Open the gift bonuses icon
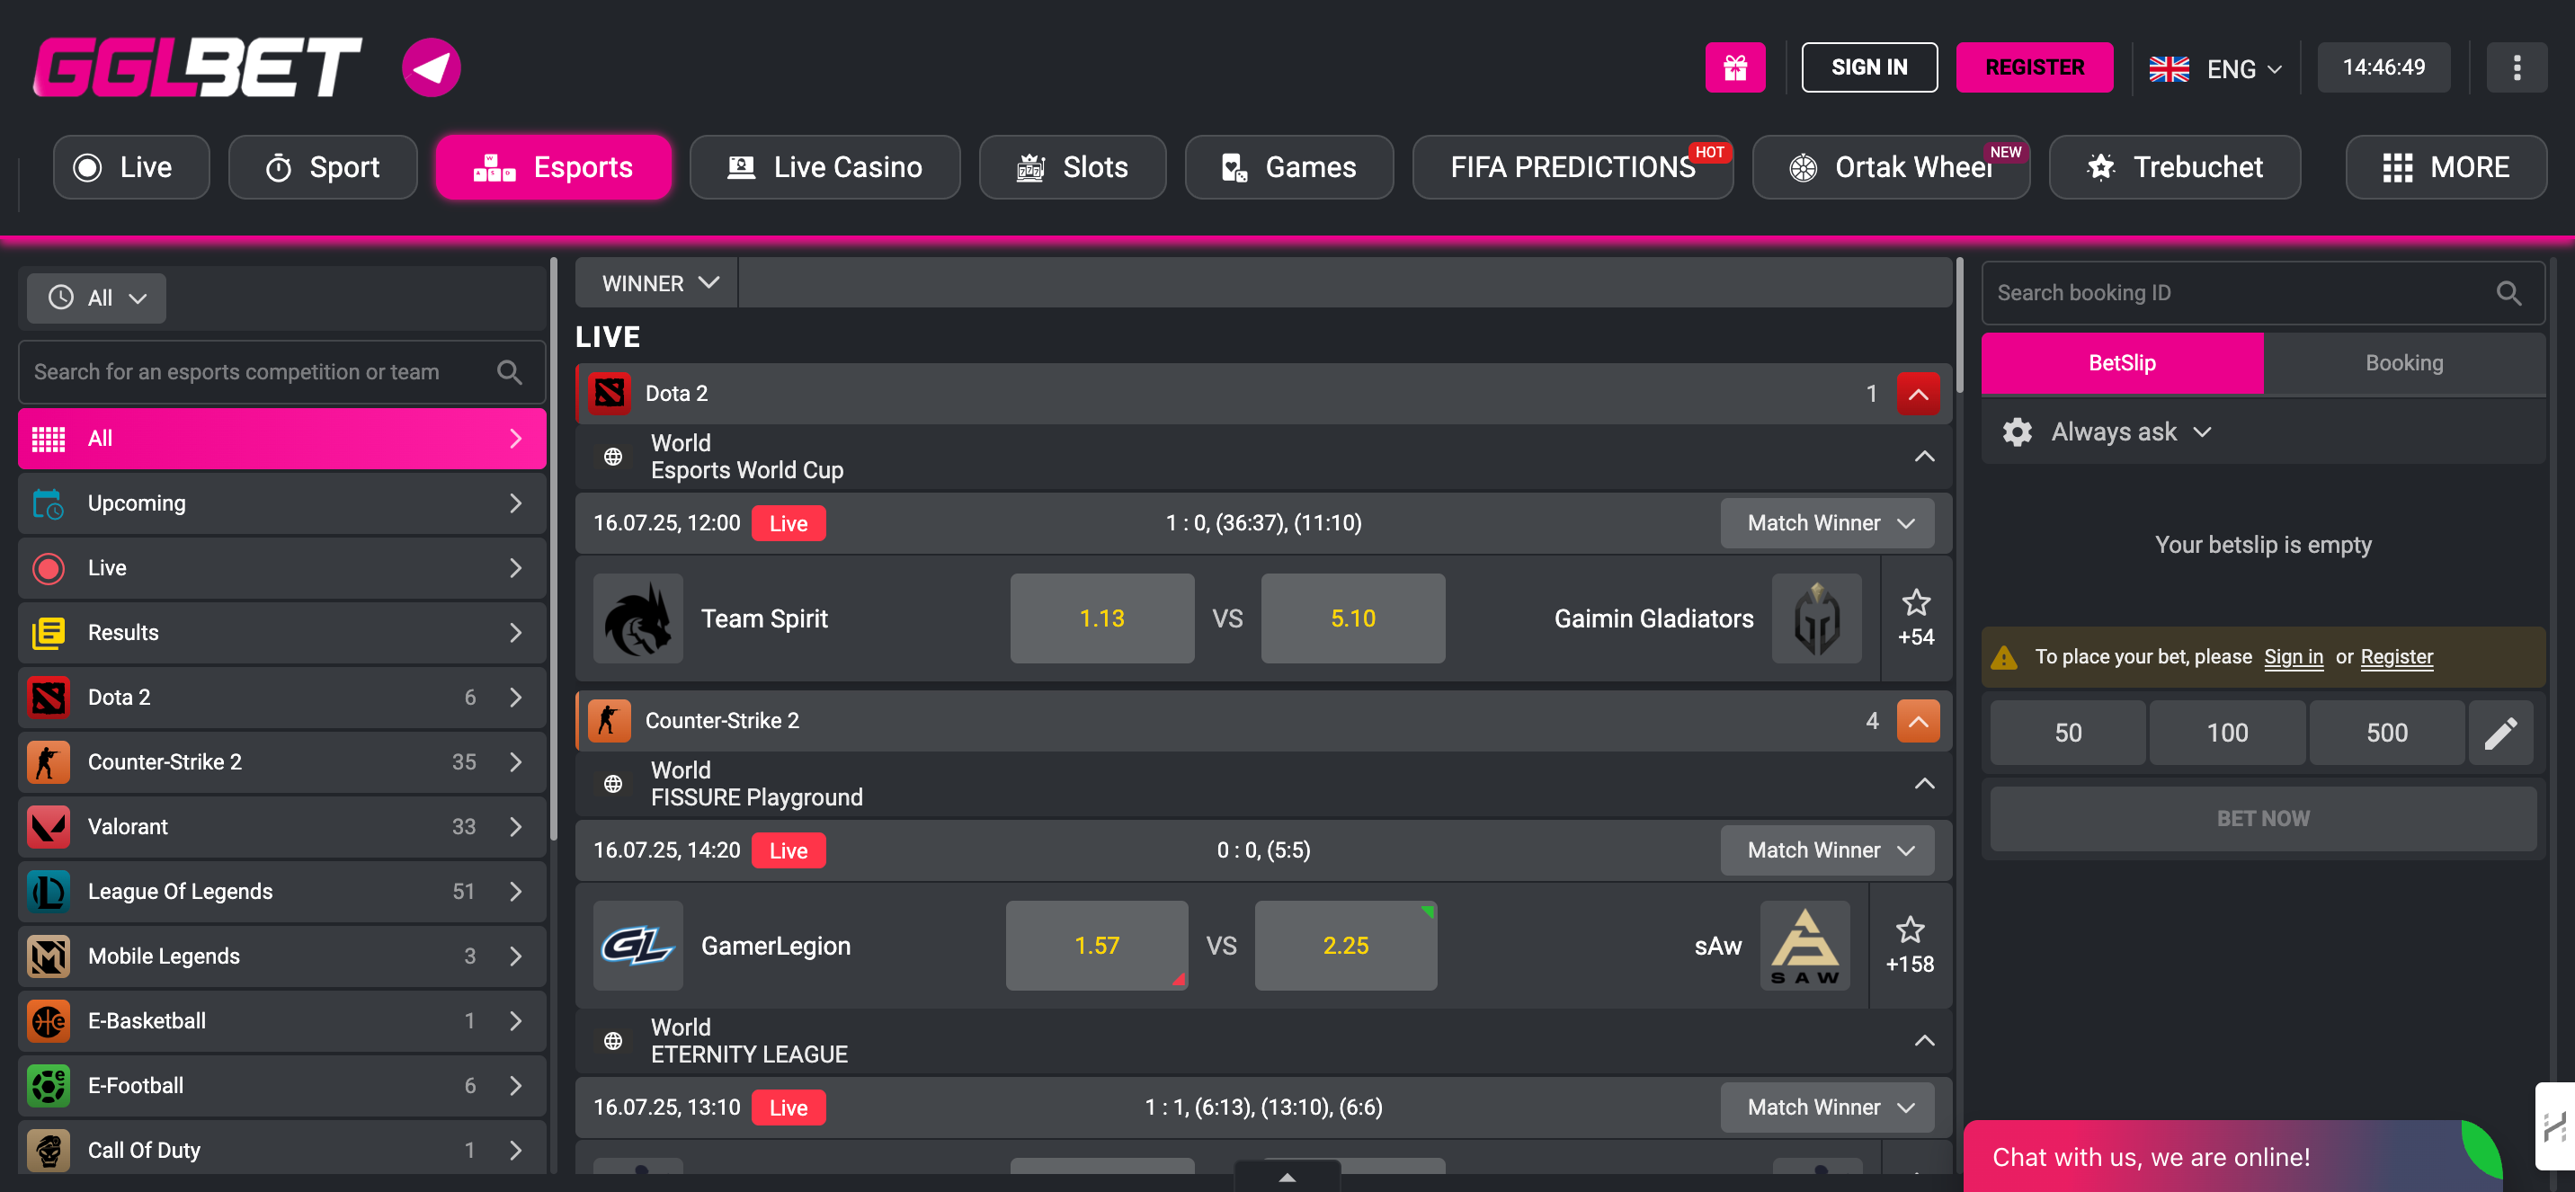Image resolution: width=2575 pixels, height=1192 pixels. (x=1734, y=67)
